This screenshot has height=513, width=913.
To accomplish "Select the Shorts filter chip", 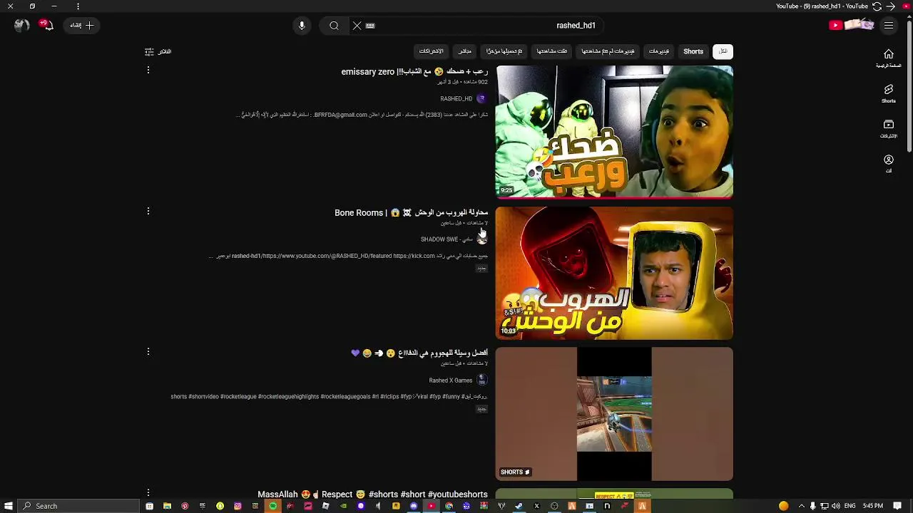I will (x=693, y=51).
